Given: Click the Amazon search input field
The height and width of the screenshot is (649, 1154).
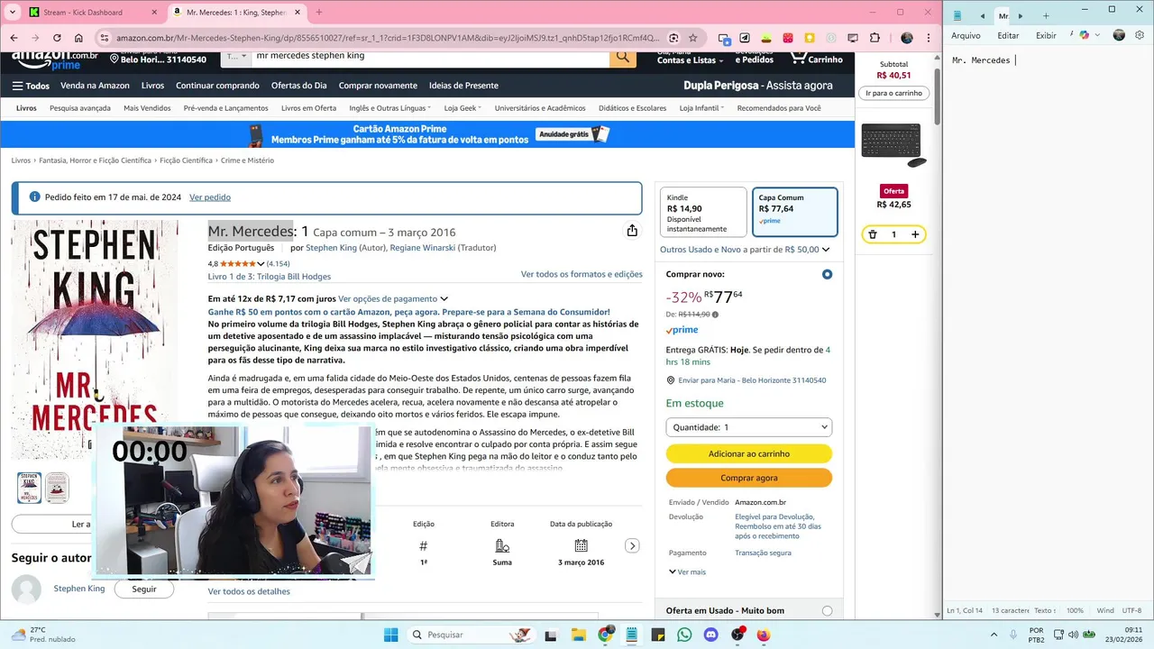Looking at the screenshot, I should tap(430, 56).
